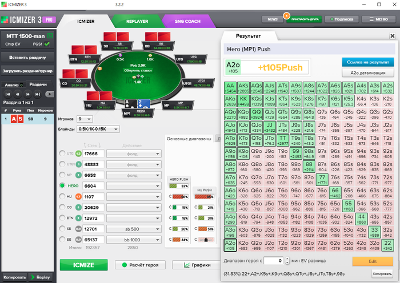Click the HERO stack field 6604
This screenshot has width=400, height=283.
94,186
